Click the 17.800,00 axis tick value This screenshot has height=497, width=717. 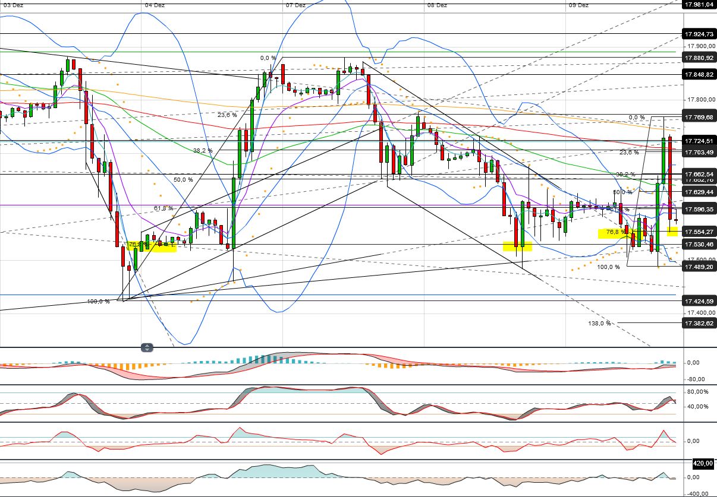(x=700, y=99)
